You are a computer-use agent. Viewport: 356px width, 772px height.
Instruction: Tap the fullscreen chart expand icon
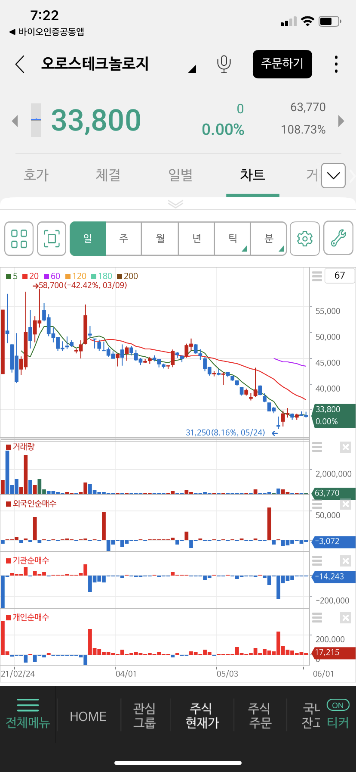(52, 239)
